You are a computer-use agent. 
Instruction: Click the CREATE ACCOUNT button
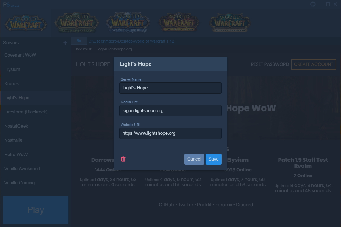pos(313,64)
